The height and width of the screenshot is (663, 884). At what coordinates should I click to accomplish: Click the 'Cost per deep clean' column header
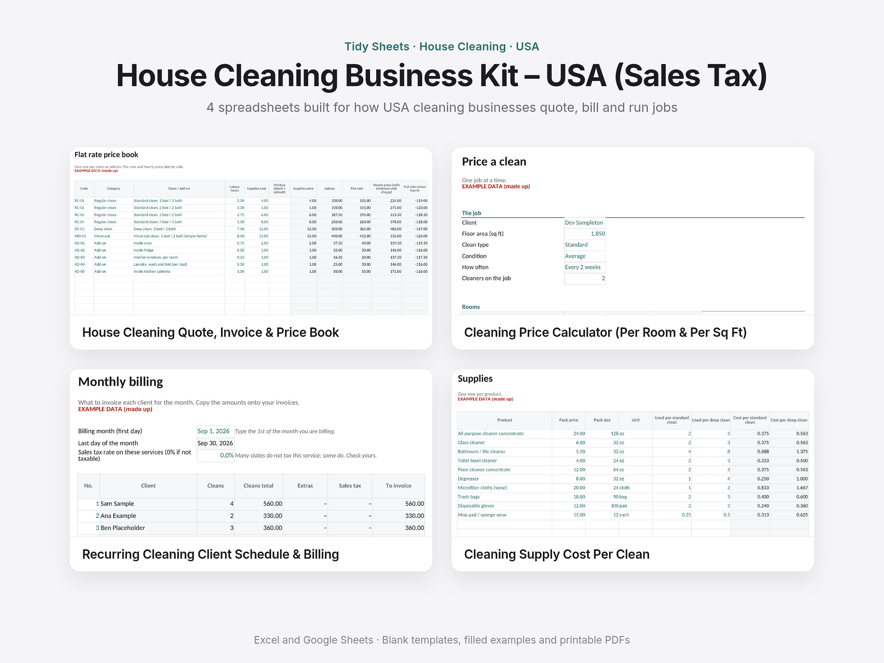pyautogui.click(x=789, y=420)
